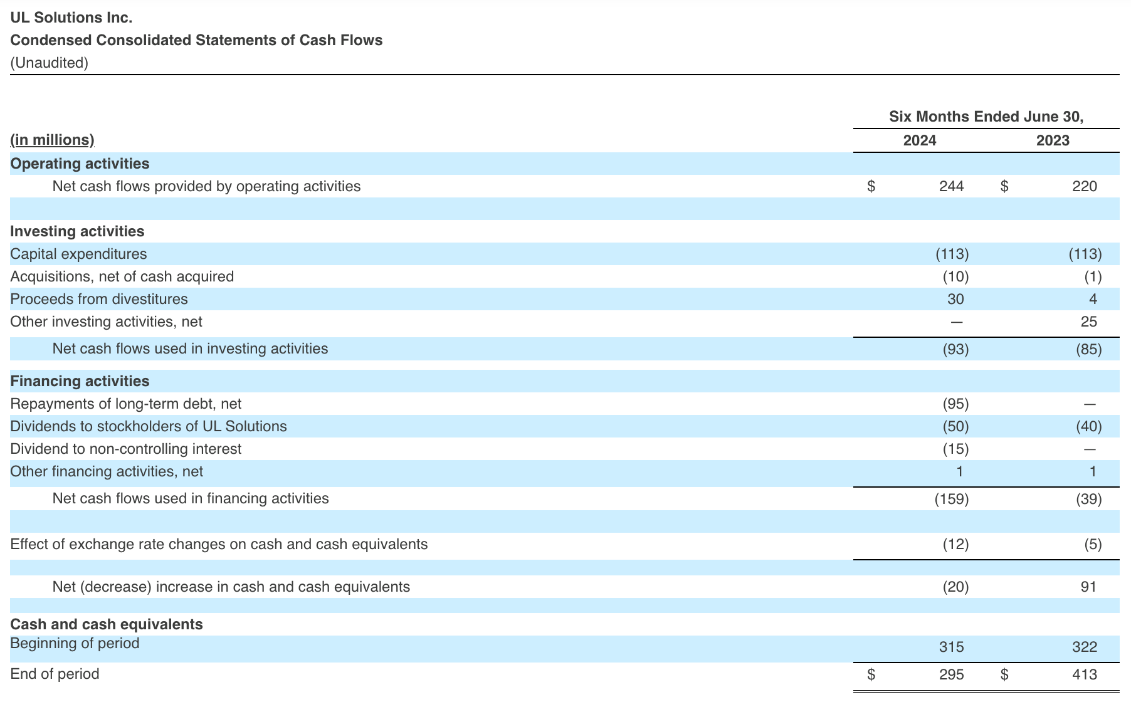Select operating cash flow value 220

point(1085,186)
